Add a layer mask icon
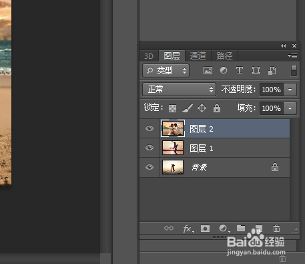The image size is (305, 264). (x=205, y=229)
